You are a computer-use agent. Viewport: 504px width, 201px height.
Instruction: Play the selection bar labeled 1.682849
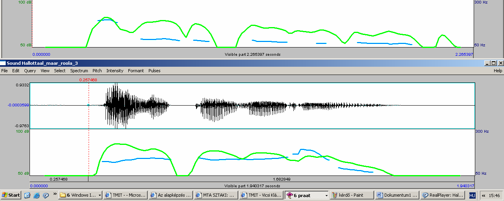tap(282, 179)
